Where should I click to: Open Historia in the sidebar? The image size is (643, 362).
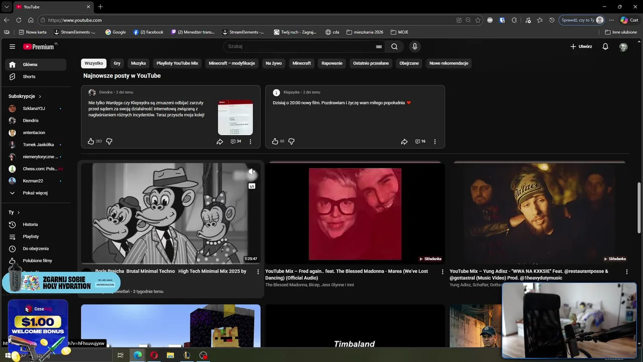coord(36,224)
